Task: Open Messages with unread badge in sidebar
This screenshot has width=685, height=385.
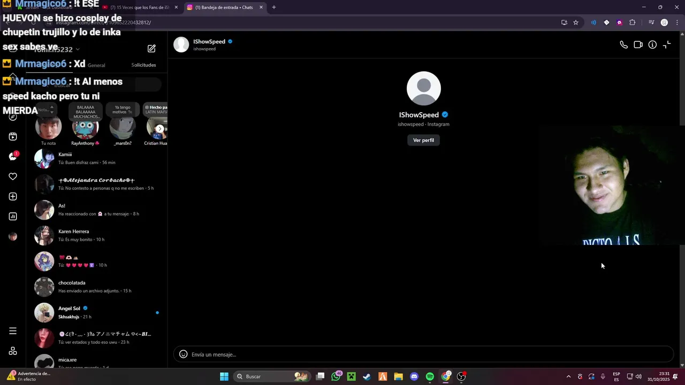Action: tap(13, 156)
